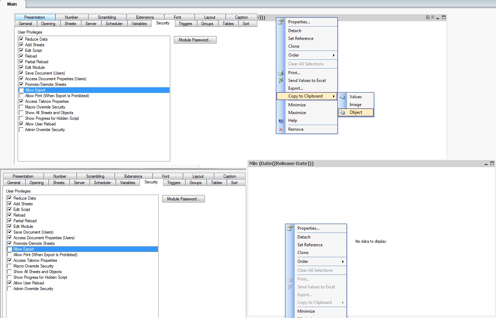Open the Presentation tab in the upper dialog

[x=35, y=17]
